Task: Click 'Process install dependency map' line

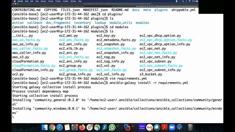Action: [x=40, y=91]
